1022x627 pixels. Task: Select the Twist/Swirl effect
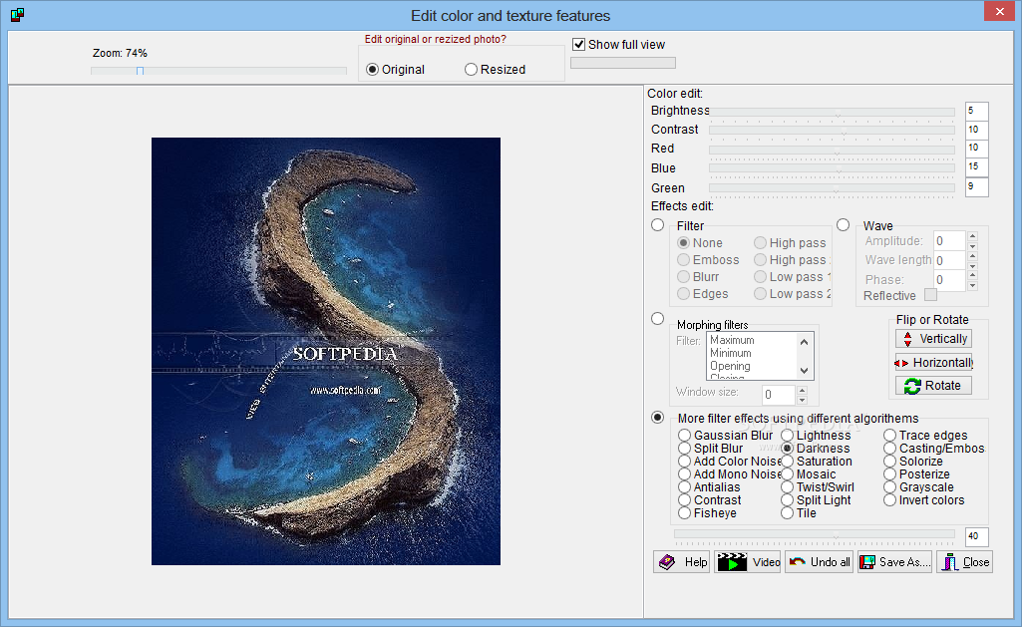[x=787, y=486]
